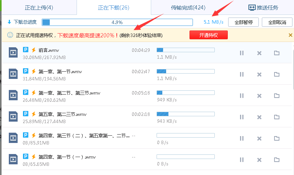Click the overall download progress bar
This screenshot has height=175, width=294.
tap(117, 22)
